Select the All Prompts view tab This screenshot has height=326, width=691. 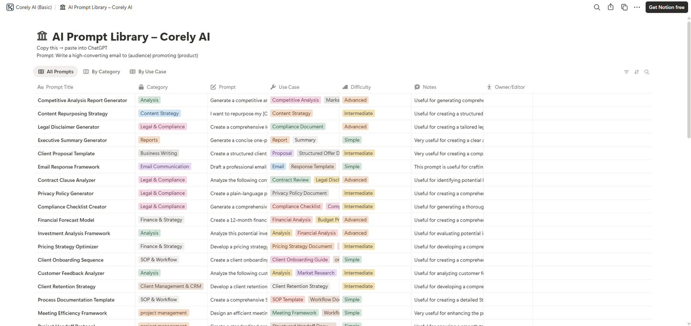(55, 72)
